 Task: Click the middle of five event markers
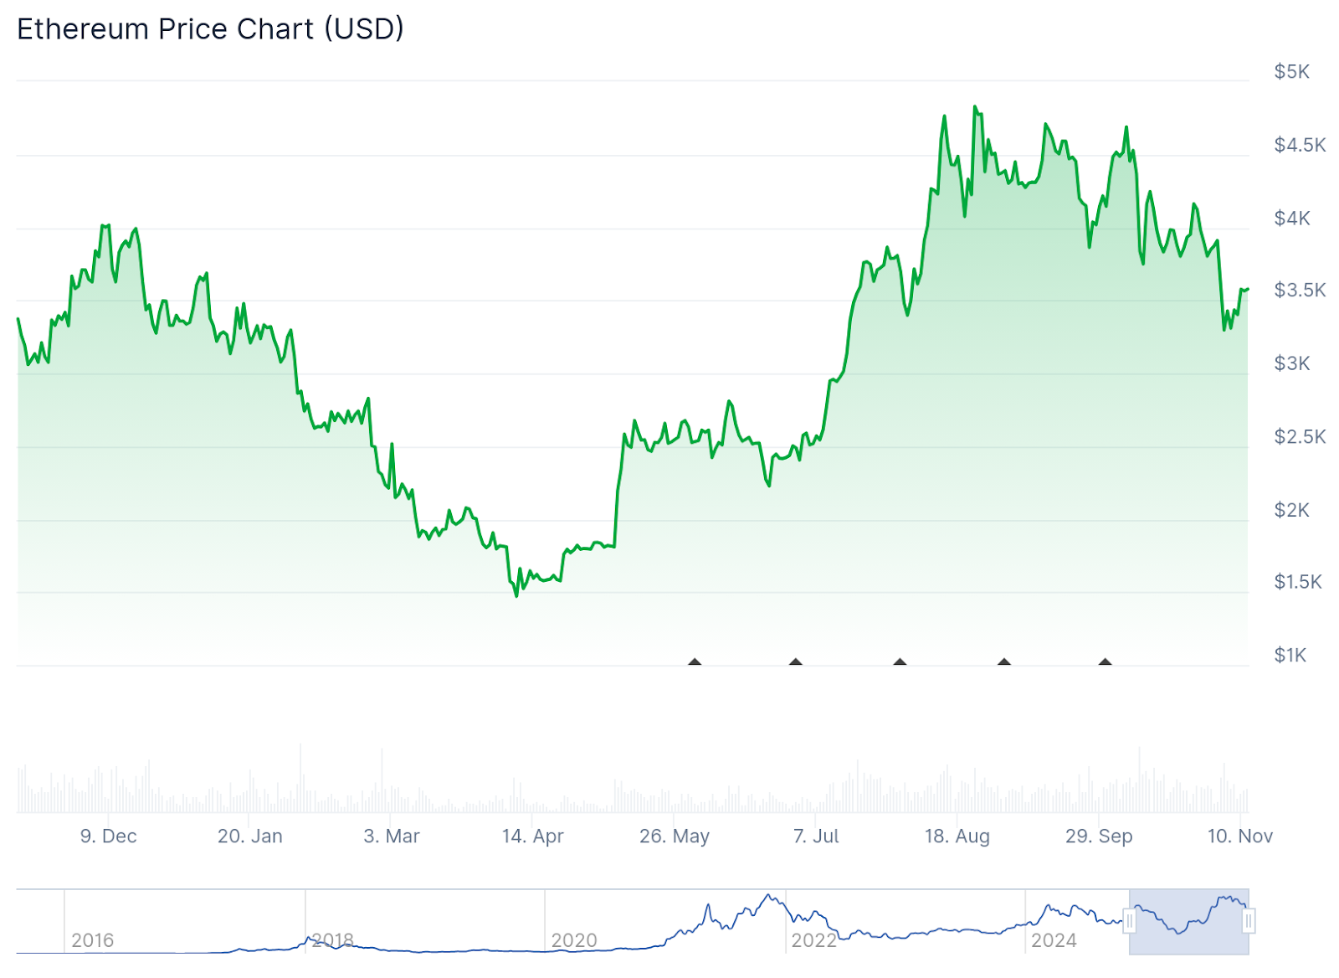900,662
